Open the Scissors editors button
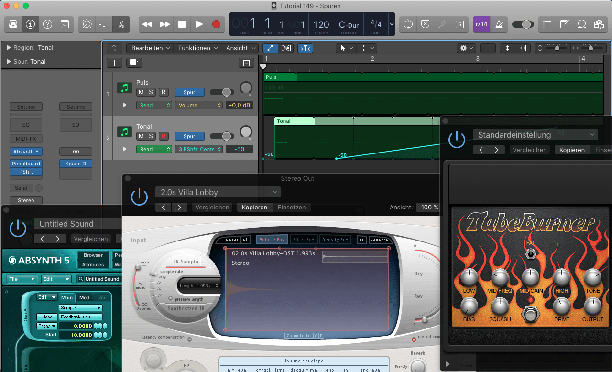The height and width of the screenshot is (372, 612). tap(121, 24)
